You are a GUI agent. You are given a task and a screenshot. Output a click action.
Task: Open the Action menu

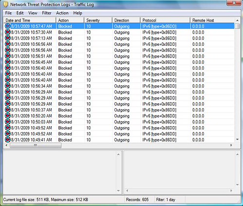point(62,13)
